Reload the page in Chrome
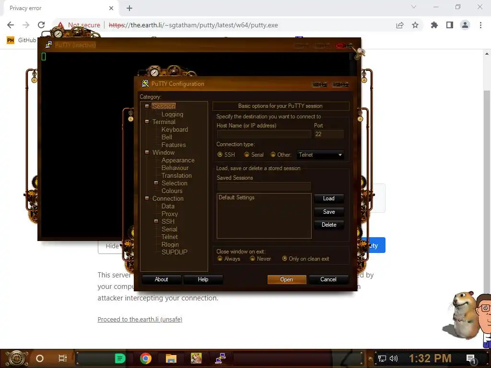 click(x=41, y=25)
